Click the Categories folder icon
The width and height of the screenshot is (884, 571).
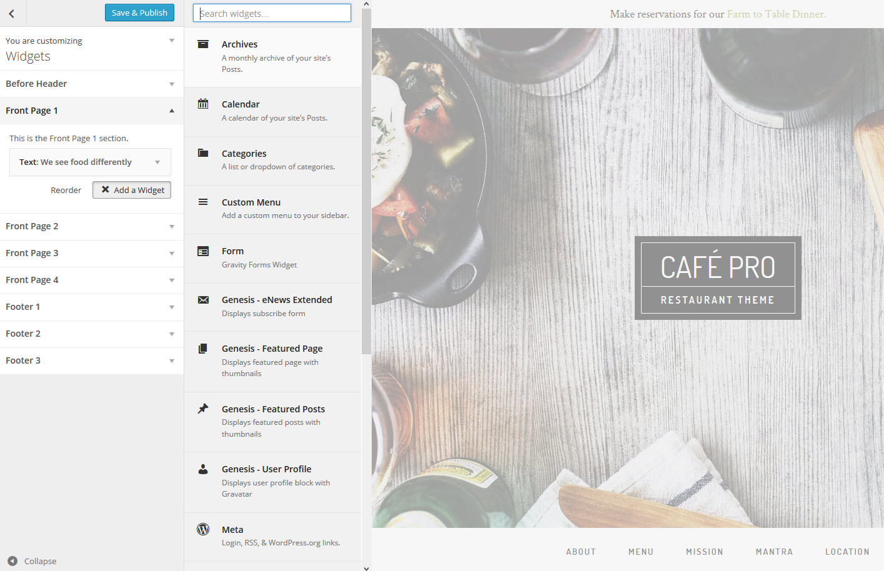203,153
